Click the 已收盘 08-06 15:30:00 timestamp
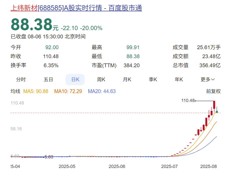Screen dimensions: 227x170 48,37
